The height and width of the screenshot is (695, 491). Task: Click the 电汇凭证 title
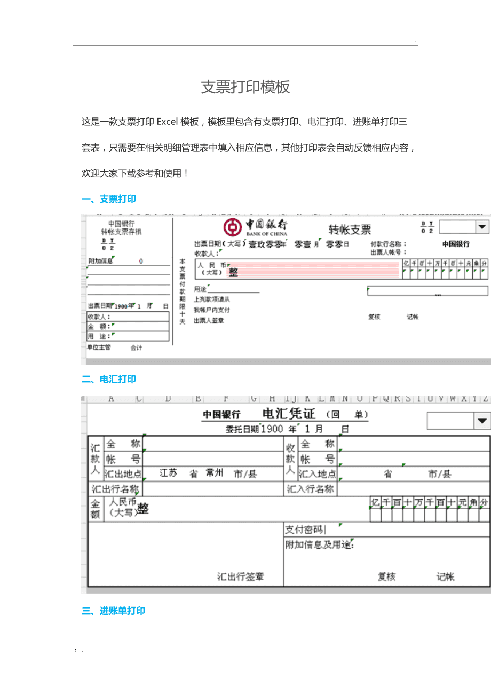coord(289,414)
